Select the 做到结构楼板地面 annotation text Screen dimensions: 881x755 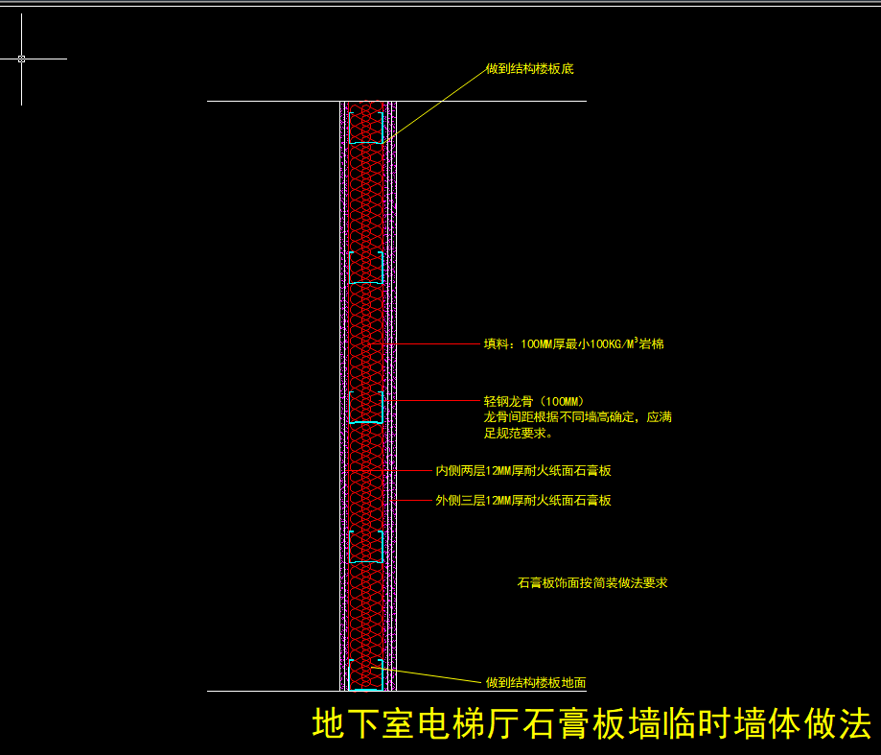coord(536,683)
